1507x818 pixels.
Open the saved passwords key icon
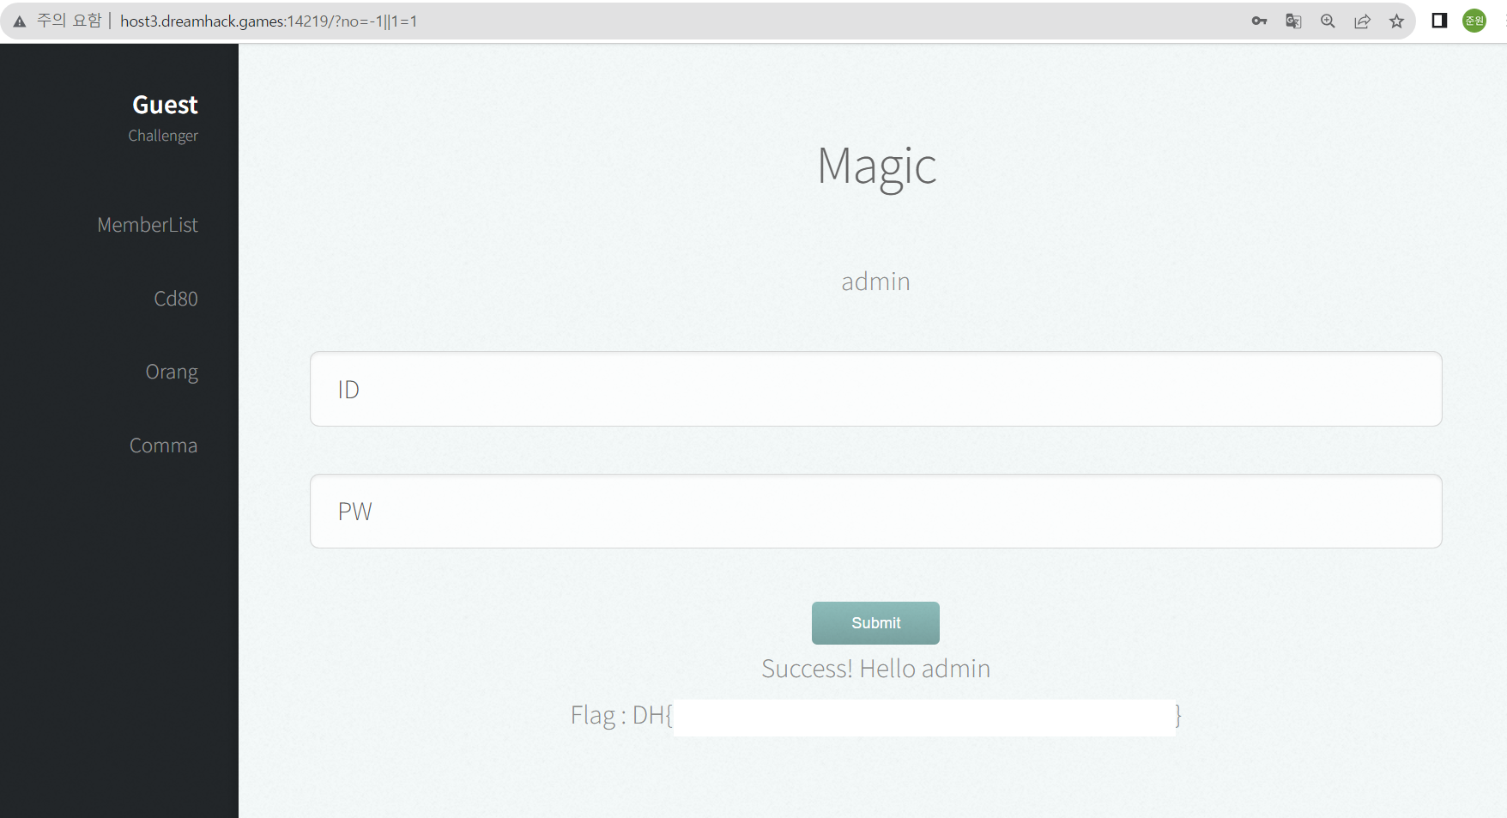(x=1259, y=21)
